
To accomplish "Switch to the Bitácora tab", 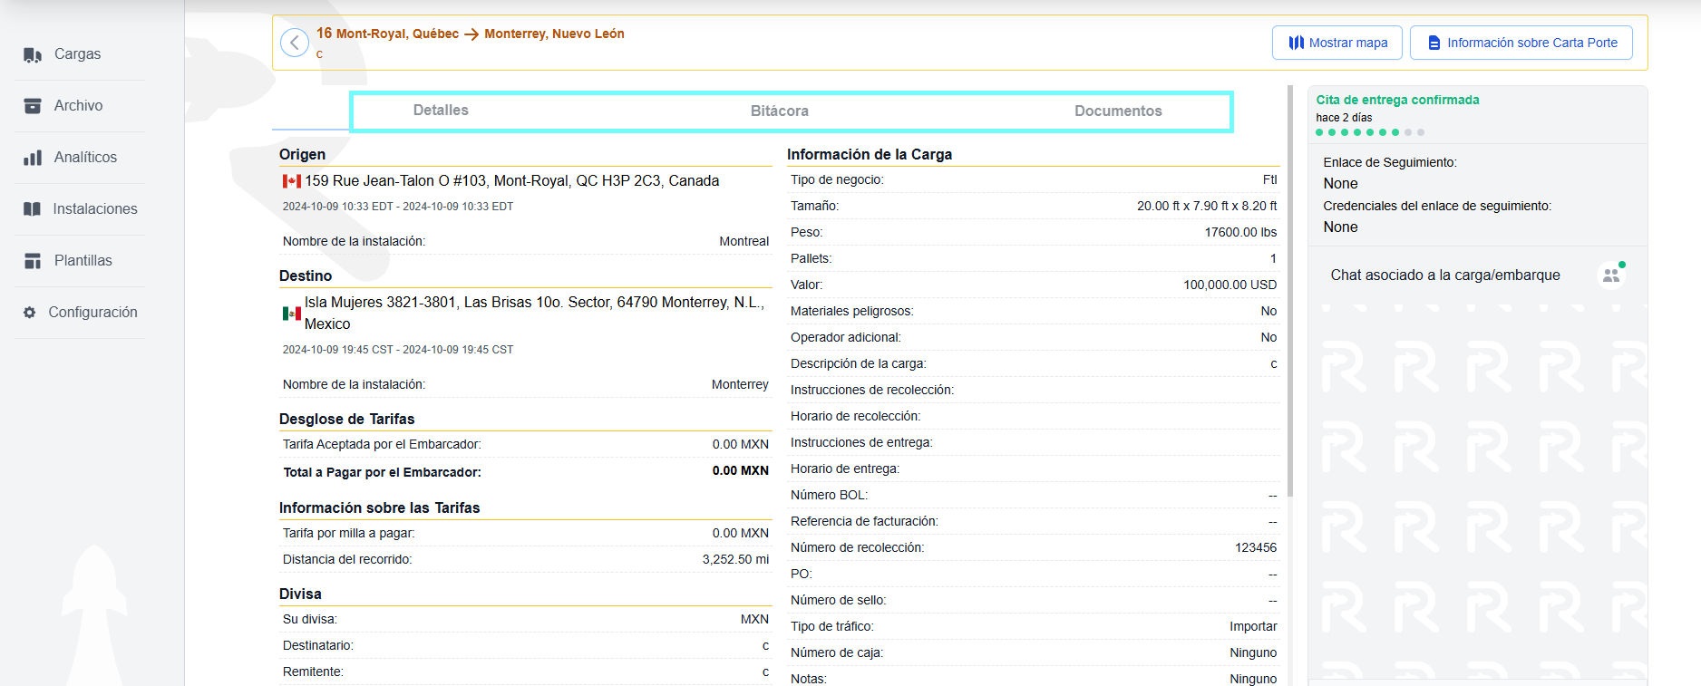I will click(779, 111).
